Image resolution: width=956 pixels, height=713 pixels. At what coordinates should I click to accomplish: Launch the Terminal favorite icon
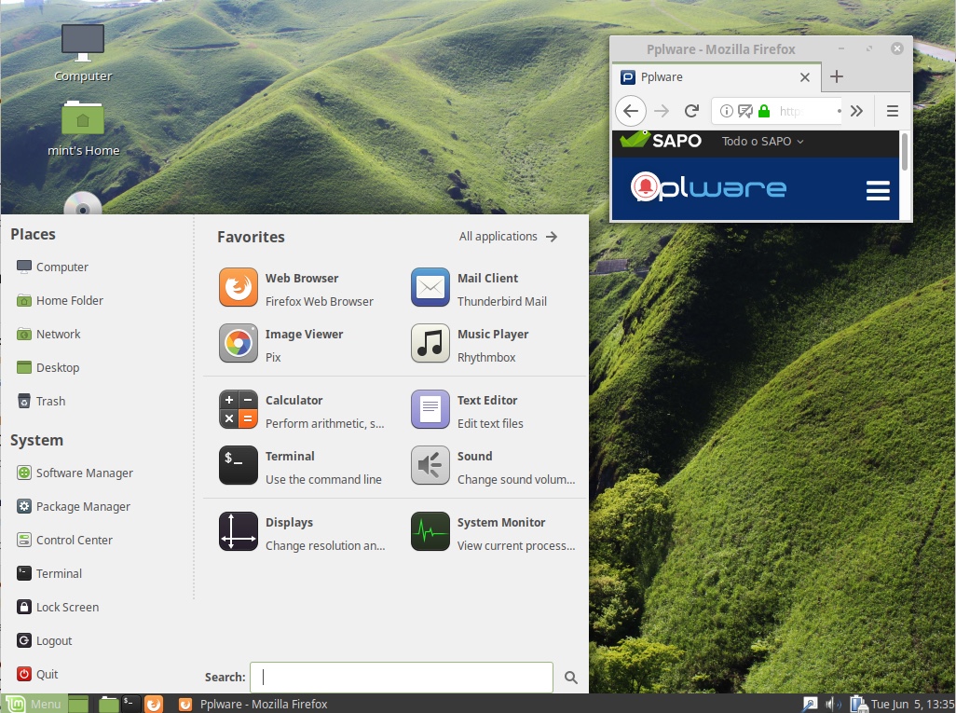(x=238, y=465)
